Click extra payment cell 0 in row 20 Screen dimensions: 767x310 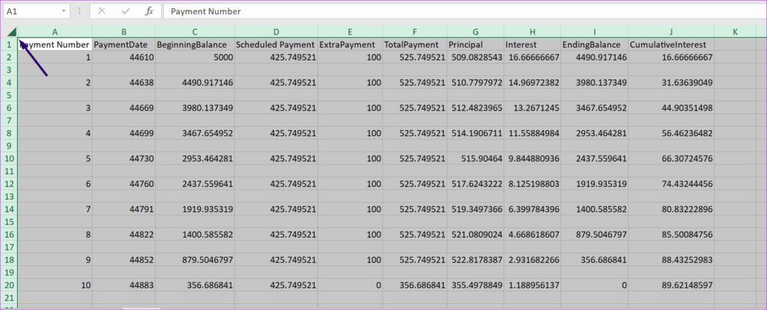(x=350, y=285)
